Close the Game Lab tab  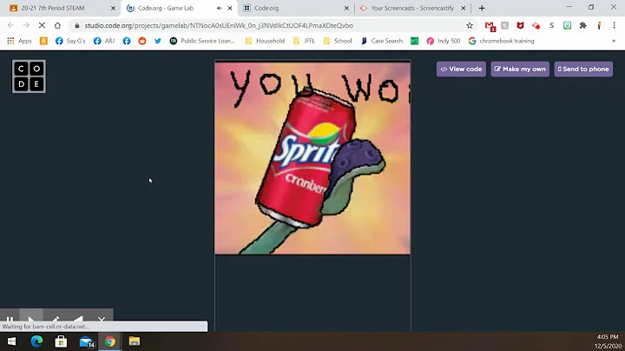coord(230,8)
